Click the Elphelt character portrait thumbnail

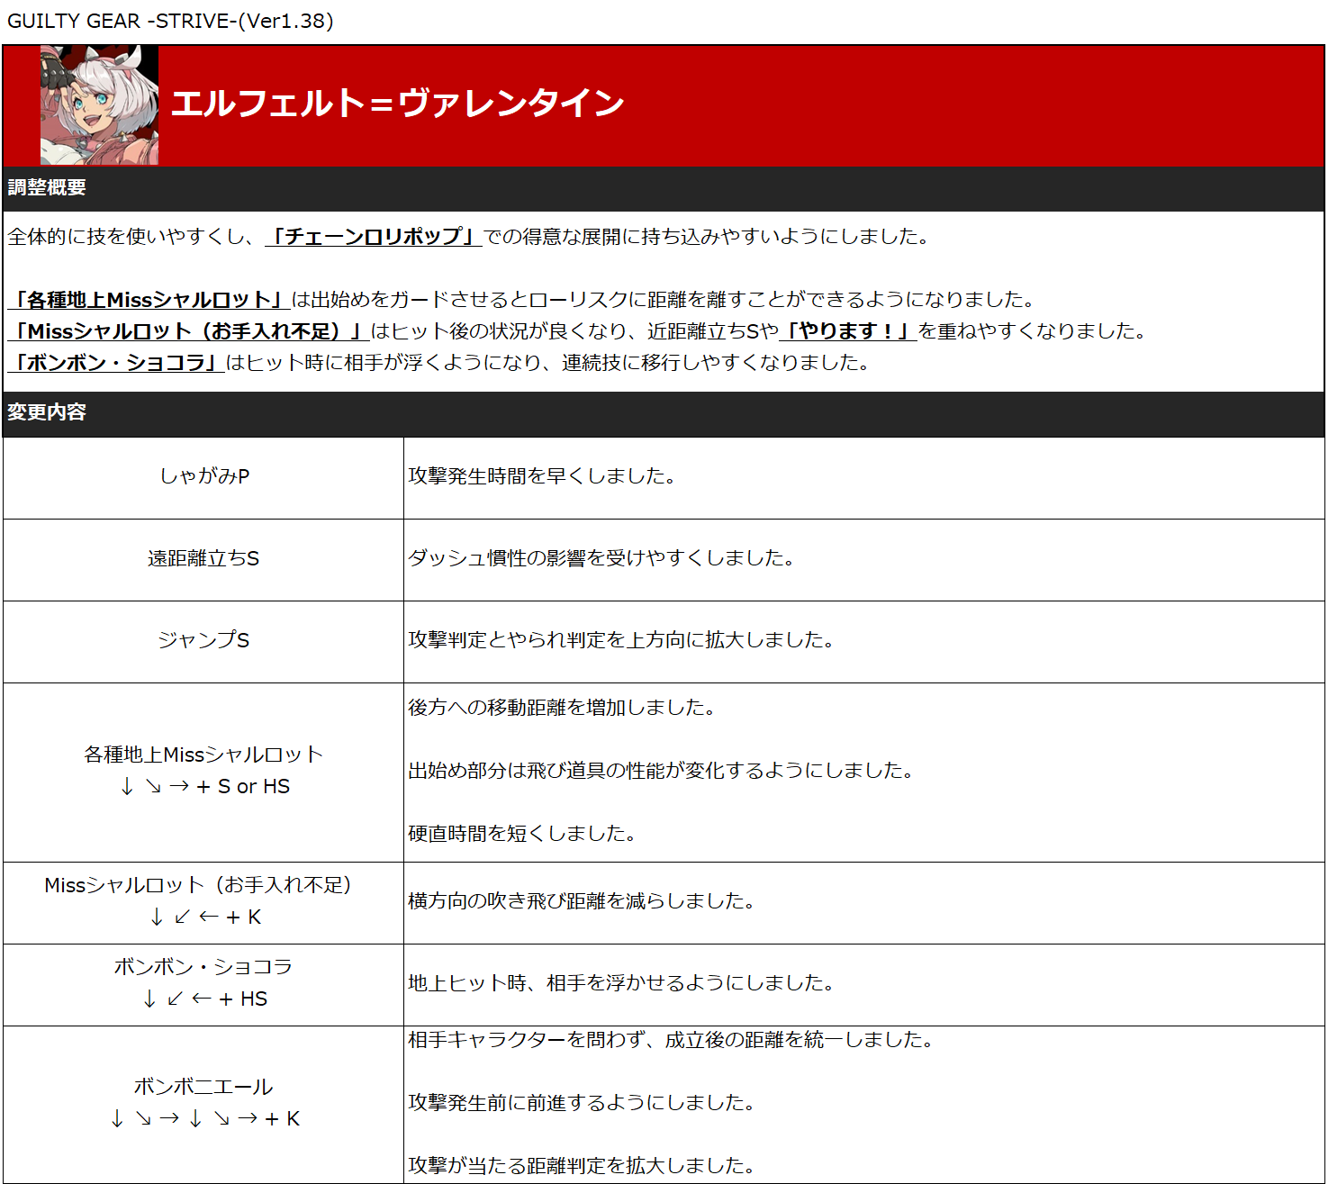(x=99, y=105)
